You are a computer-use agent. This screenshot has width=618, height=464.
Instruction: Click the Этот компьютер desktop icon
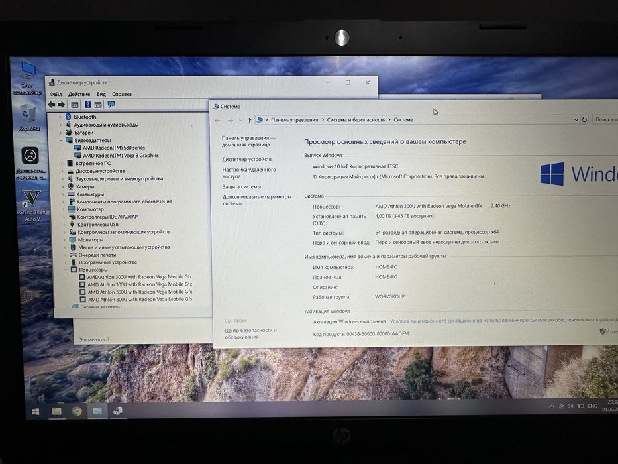click(x=27, y=78)
